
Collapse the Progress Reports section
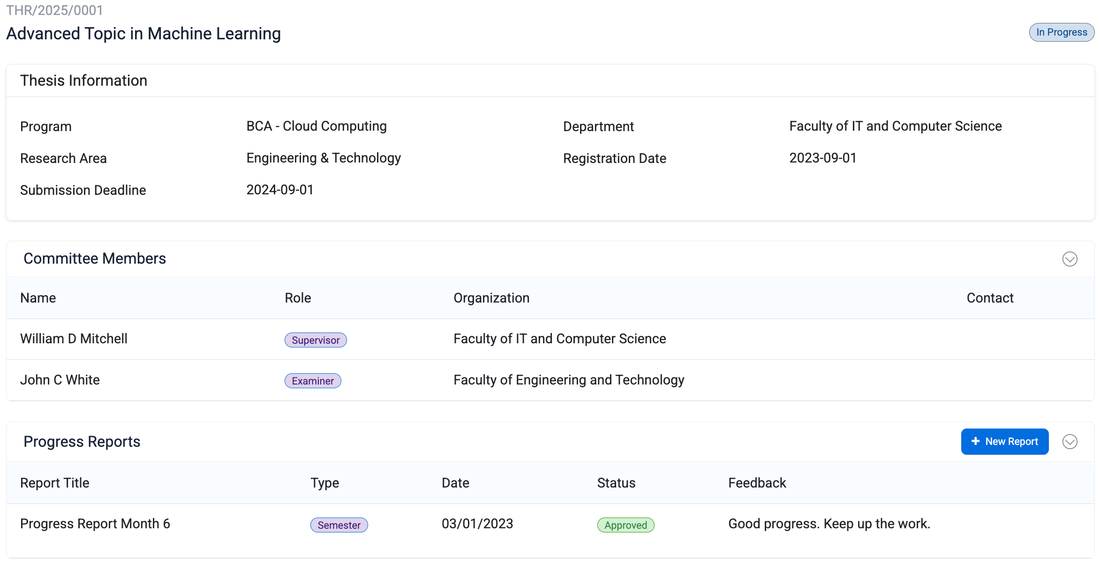1070,442
